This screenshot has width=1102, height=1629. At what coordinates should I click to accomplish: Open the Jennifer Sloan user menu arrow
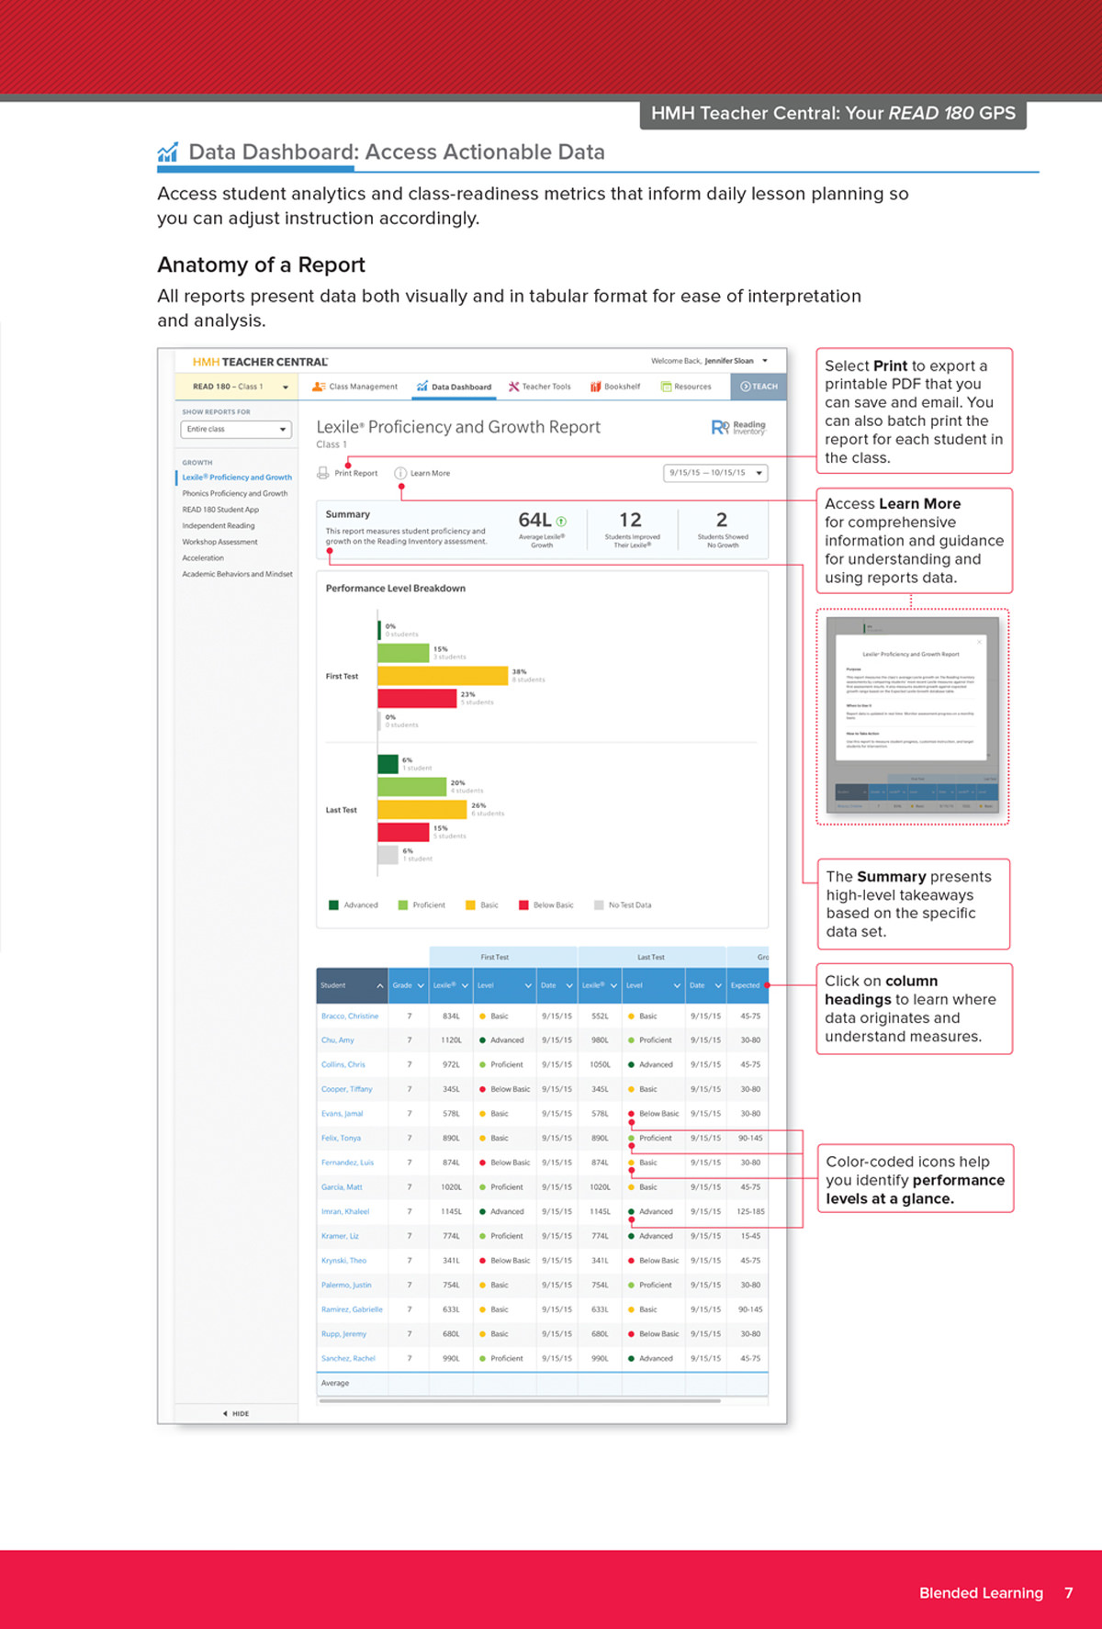(765, 361)
